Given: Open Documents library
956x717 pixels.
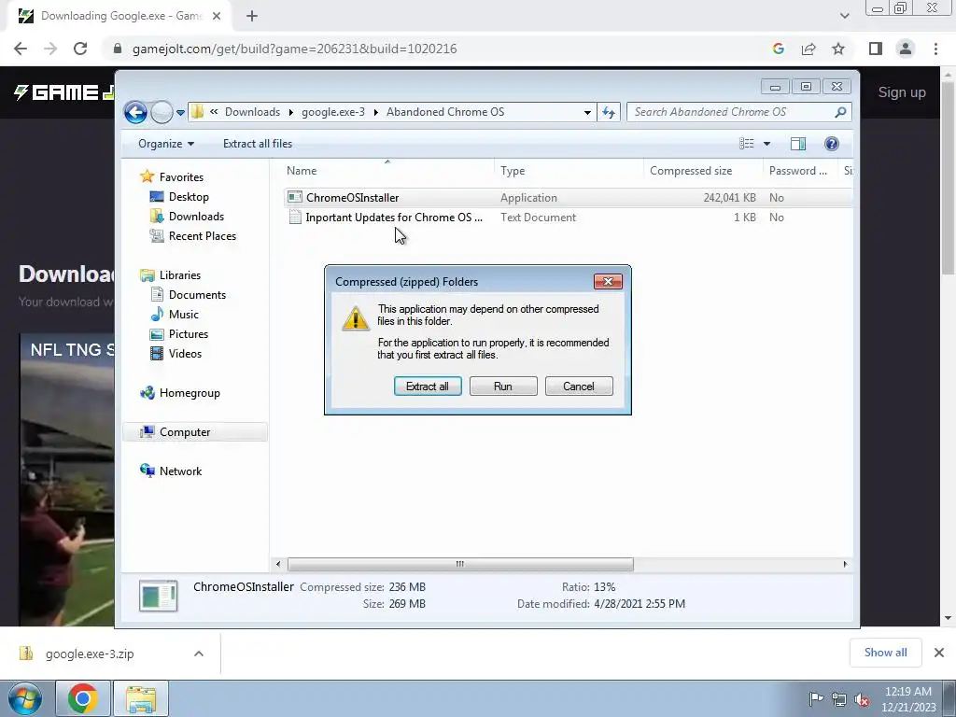Looking at the screenshot, I should pyautogui.click(x=197, y=294).
